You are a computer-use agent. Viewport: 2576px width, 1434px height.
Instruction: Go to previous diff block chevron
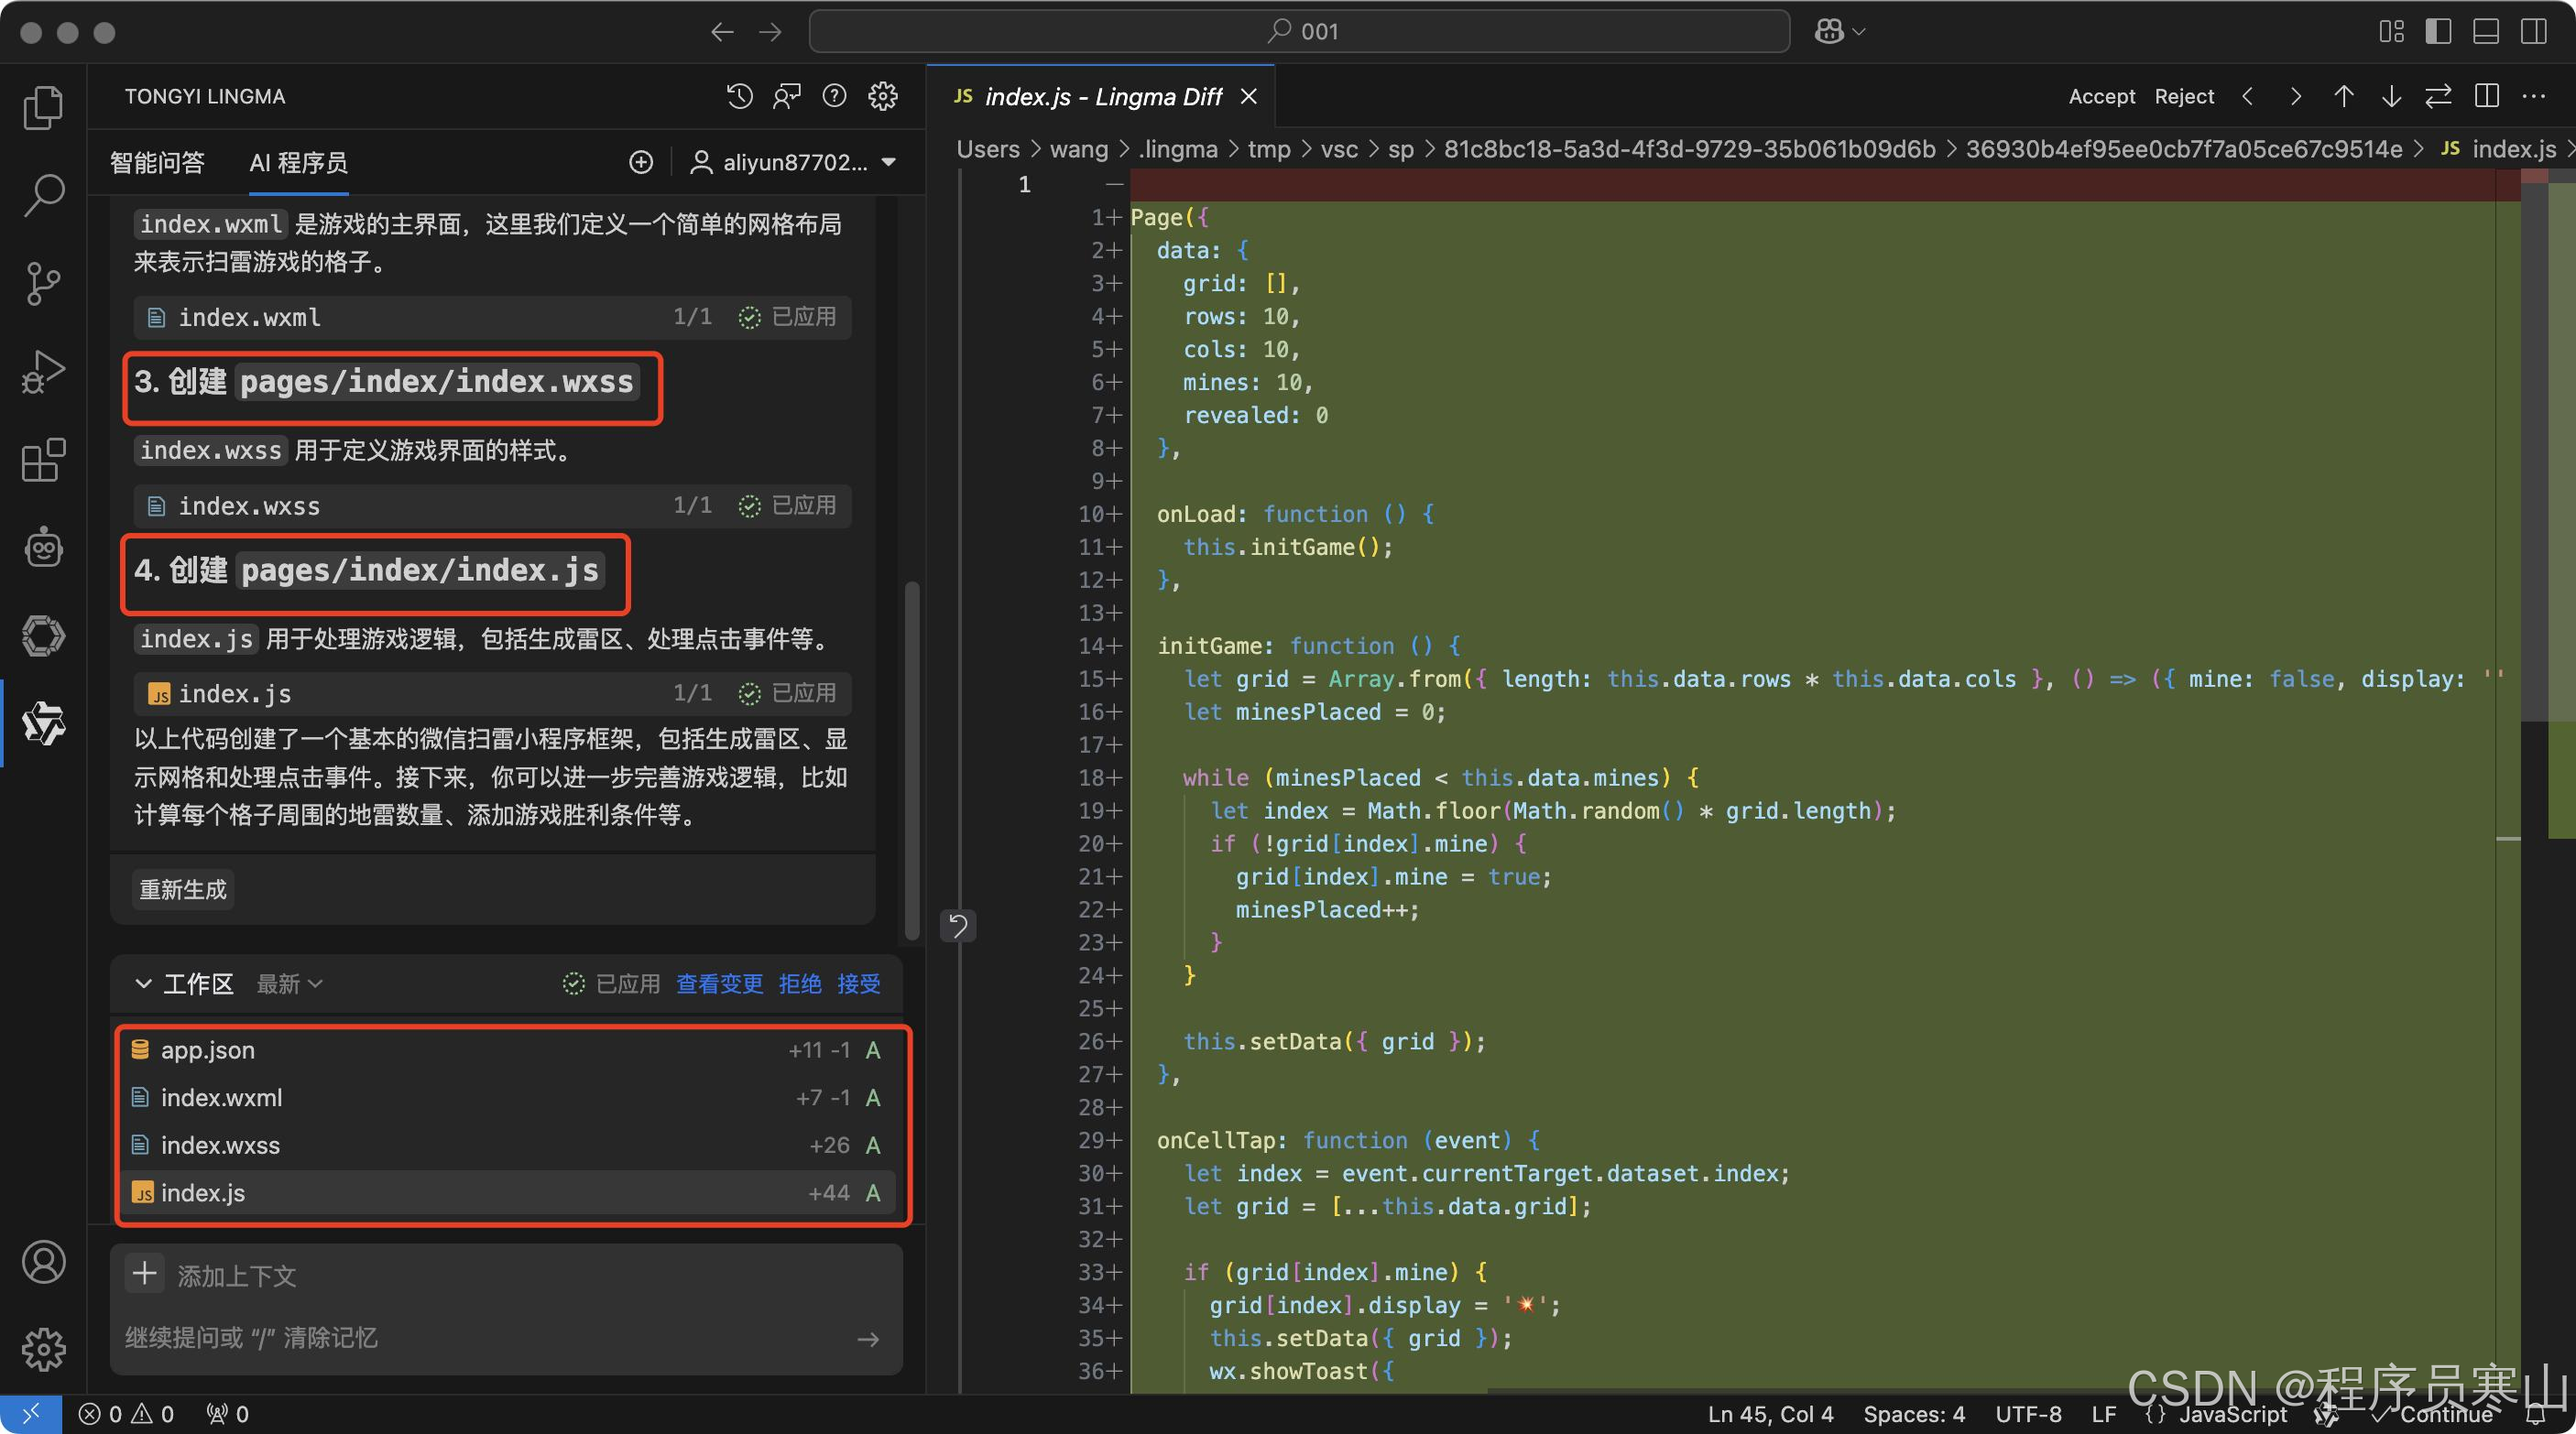[2248, 96]
